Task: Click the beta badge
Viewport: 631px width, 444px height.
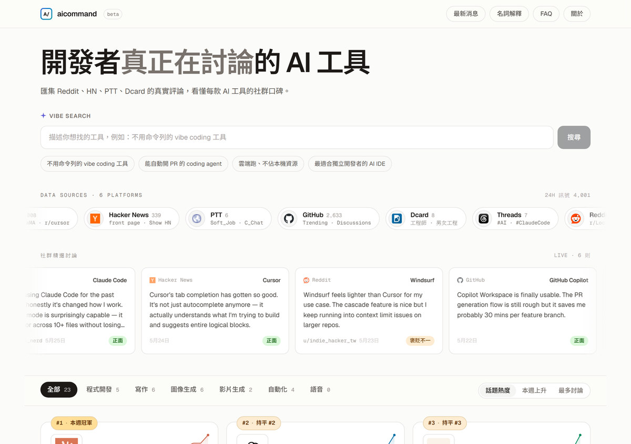Action: coord(113,14)
